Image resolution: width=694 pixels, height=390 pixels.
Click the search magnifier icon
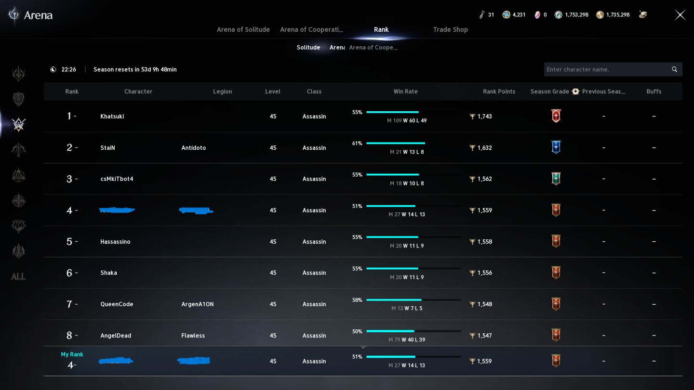(x=674, y=69)
